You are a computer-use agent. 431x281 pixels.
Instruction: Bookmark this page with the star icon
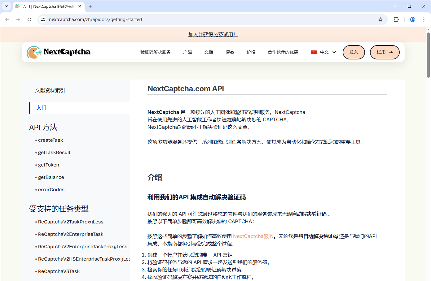point(380,19)
